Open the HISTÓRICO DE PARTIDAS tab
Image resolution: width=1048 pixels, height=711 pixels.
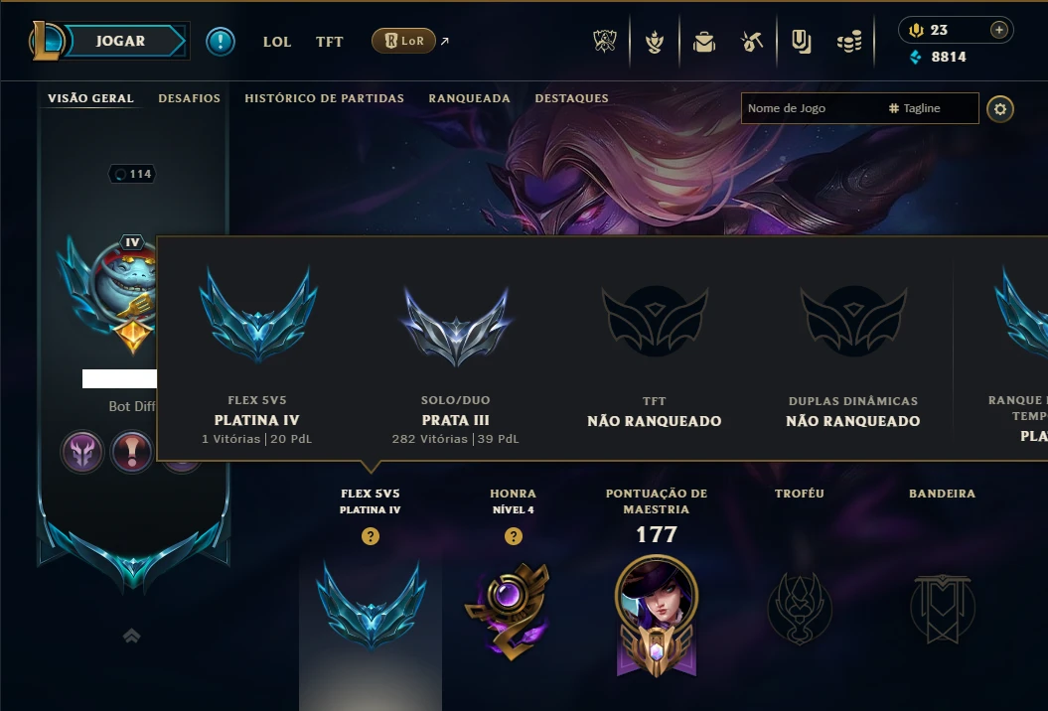pyautogui.click(x=324, y=98)
